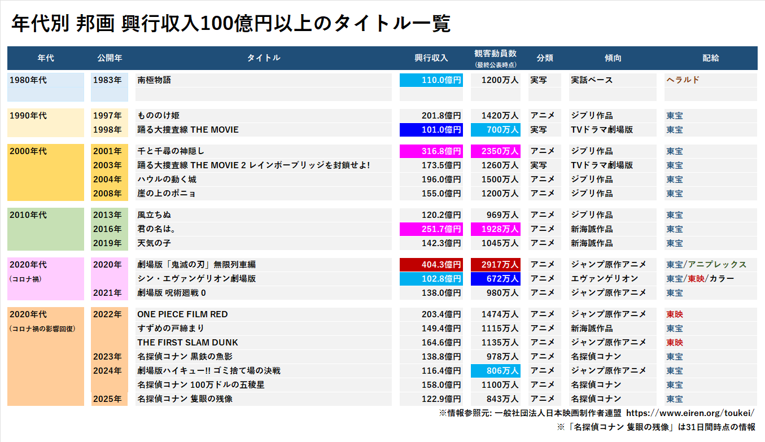Viewport: 765px width, 442px height.
Task: Click the ヘラルド distributor cell
Action: point(683,81)
